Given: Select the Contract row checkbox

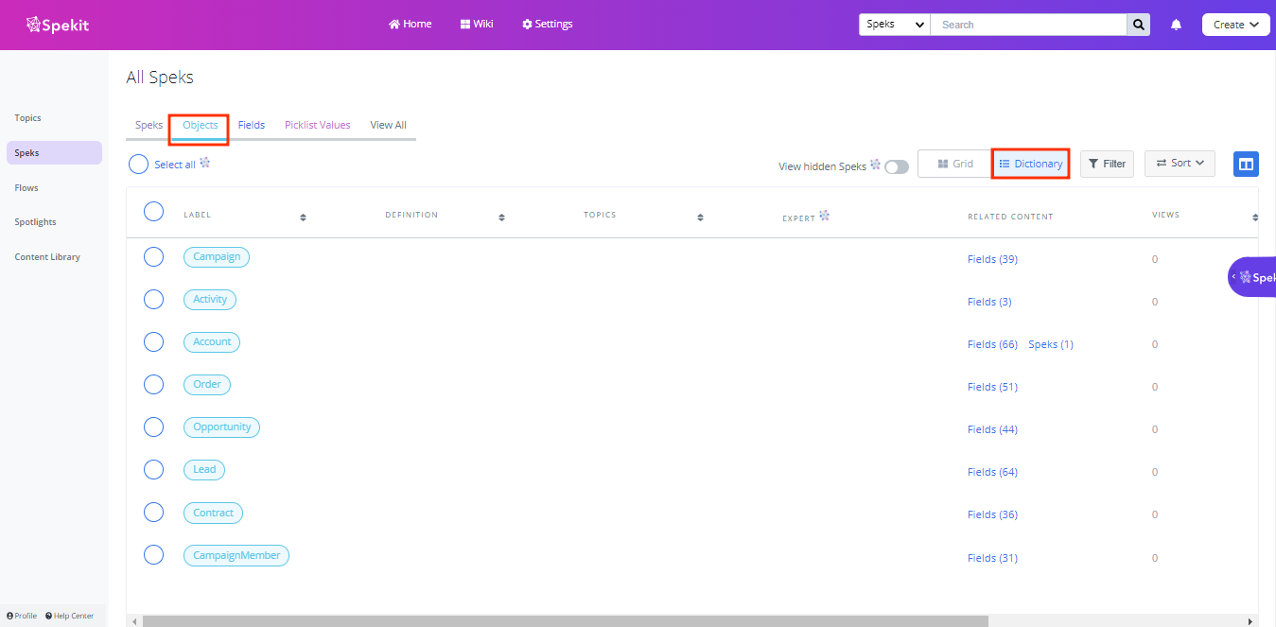Looking at the screenshot, I should coord(153,512).
